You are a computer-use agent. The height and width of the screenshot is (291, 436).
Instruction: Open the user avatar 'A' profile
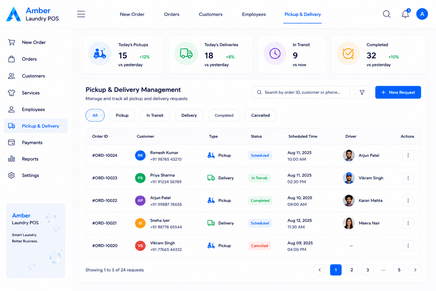pos(422,14)
